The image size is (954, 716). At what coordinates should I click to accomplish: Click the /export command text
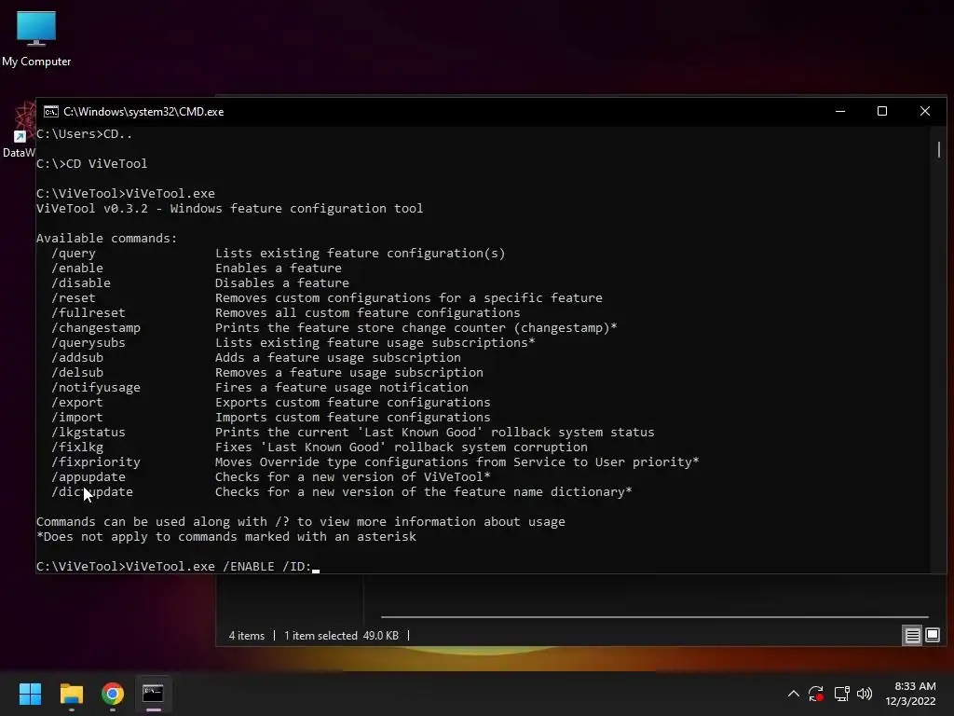click(77, 403)
